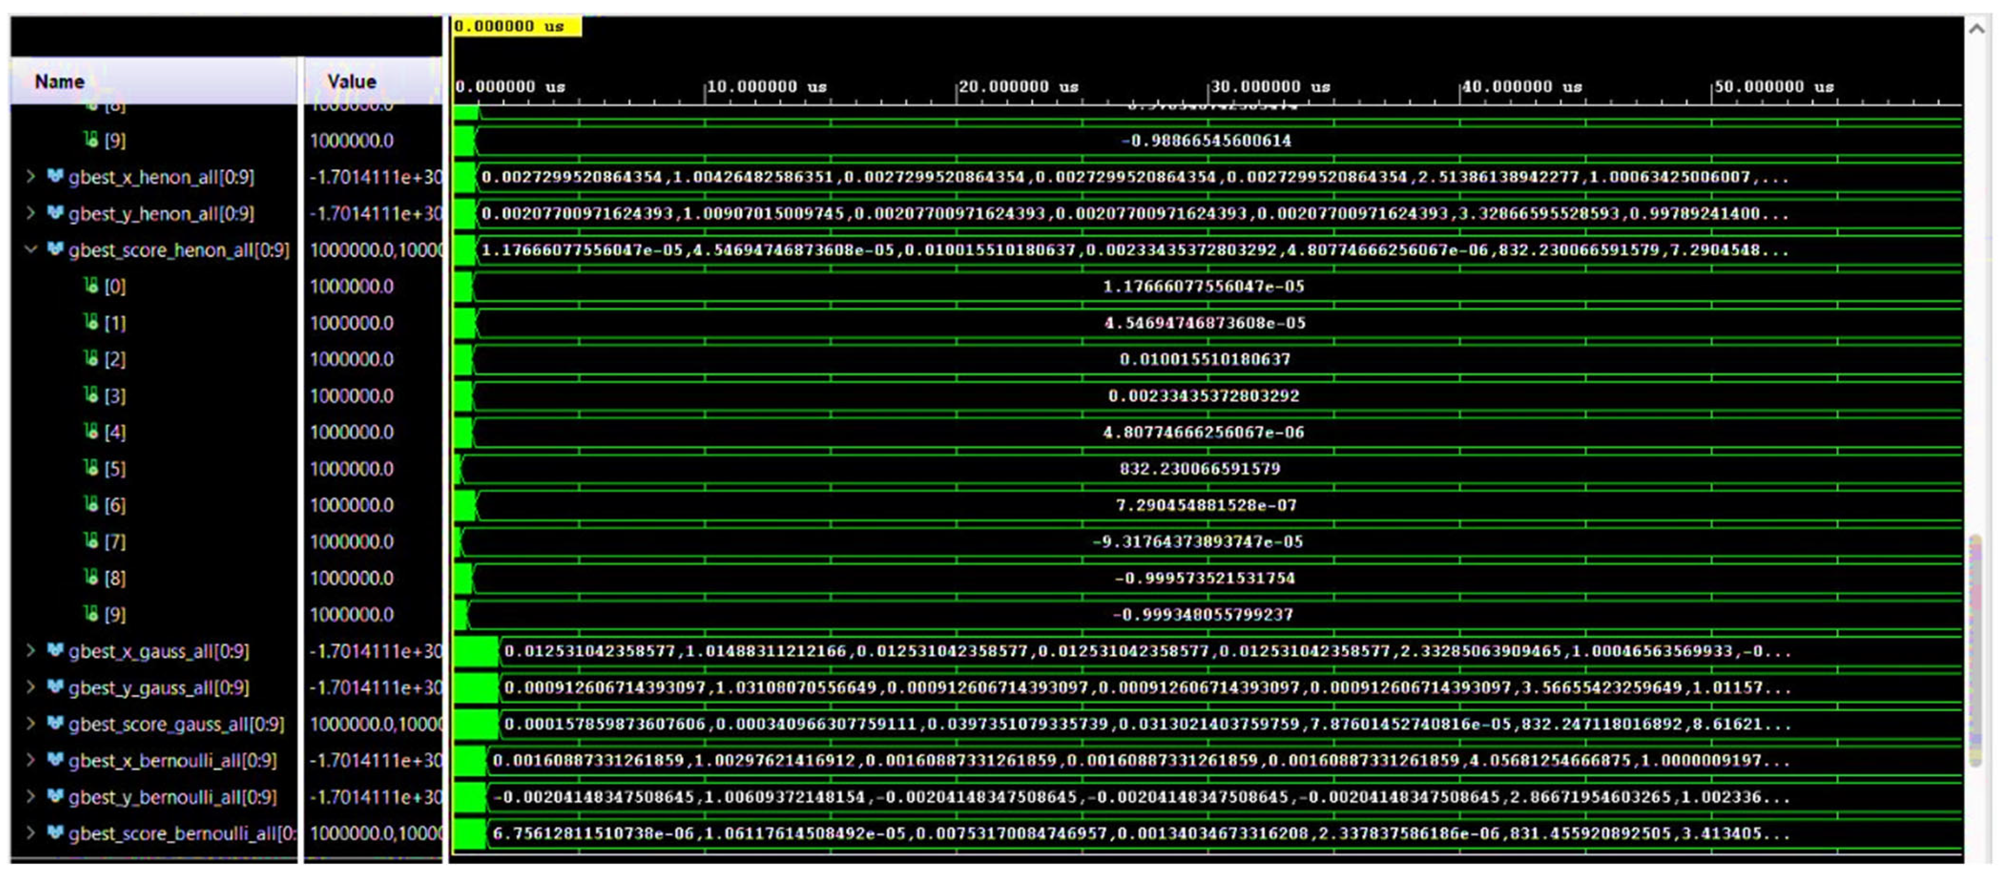Select the [3] element under gbest_score_henon_all
2002x876 pixels.
(114, 395)
